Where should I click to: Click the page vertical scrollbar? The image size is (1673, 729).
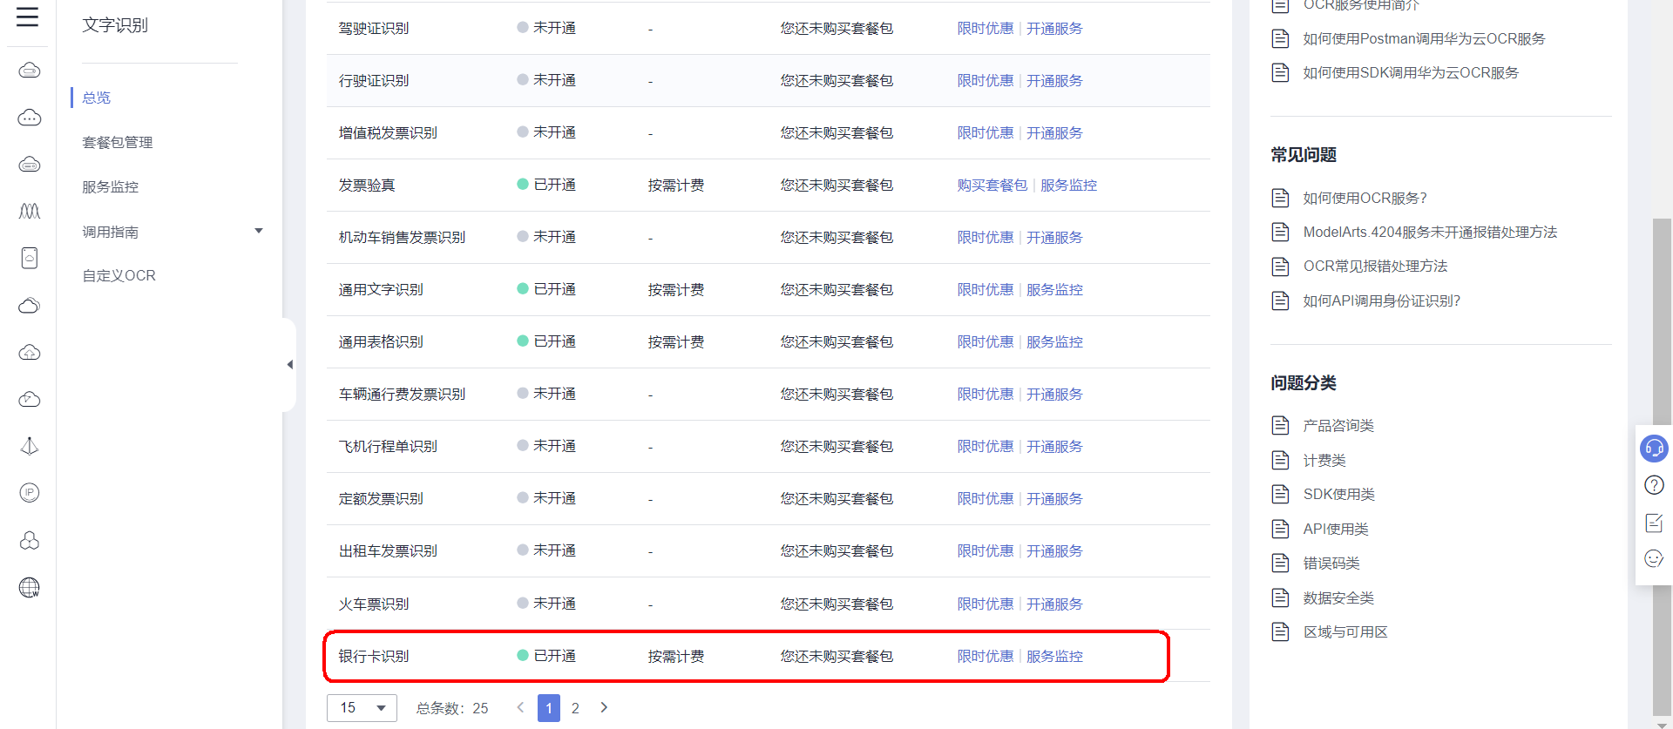click(1663, 466)
